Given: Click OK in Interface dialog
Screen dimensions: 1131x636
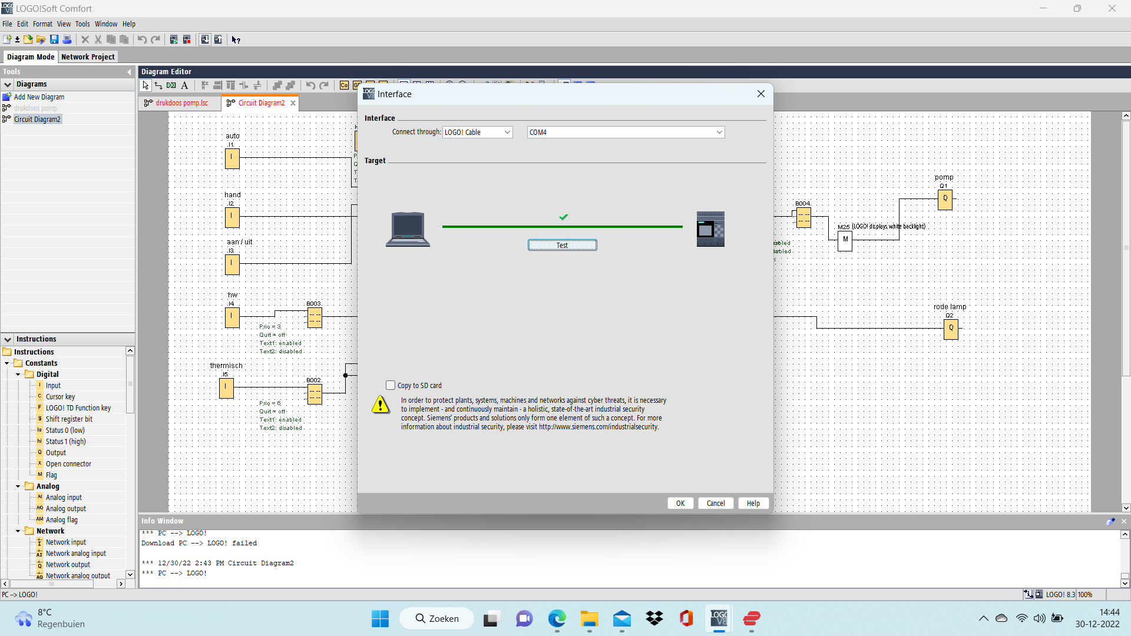Looking at the screenshot, I should (680, 503).
